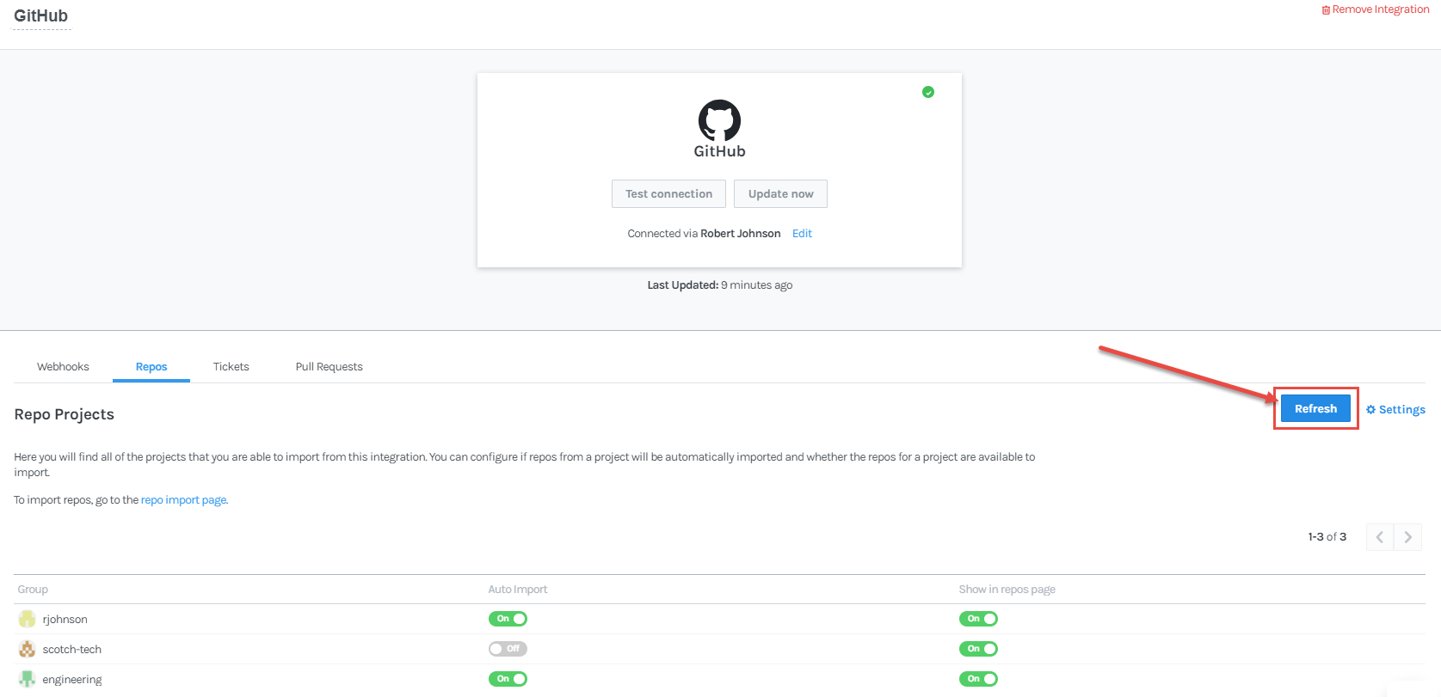Click the Repo Projects heading
This screenshot has height=697, width=1441.
point(65,414)
